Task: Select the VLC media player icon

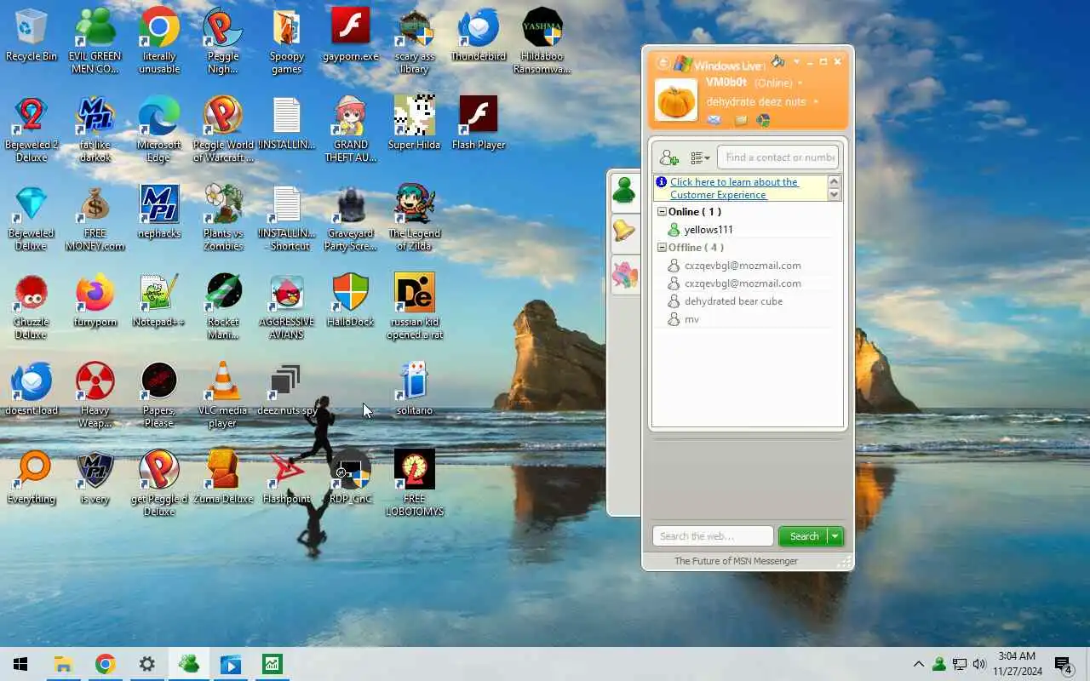Action: click(x=223, y=395)
